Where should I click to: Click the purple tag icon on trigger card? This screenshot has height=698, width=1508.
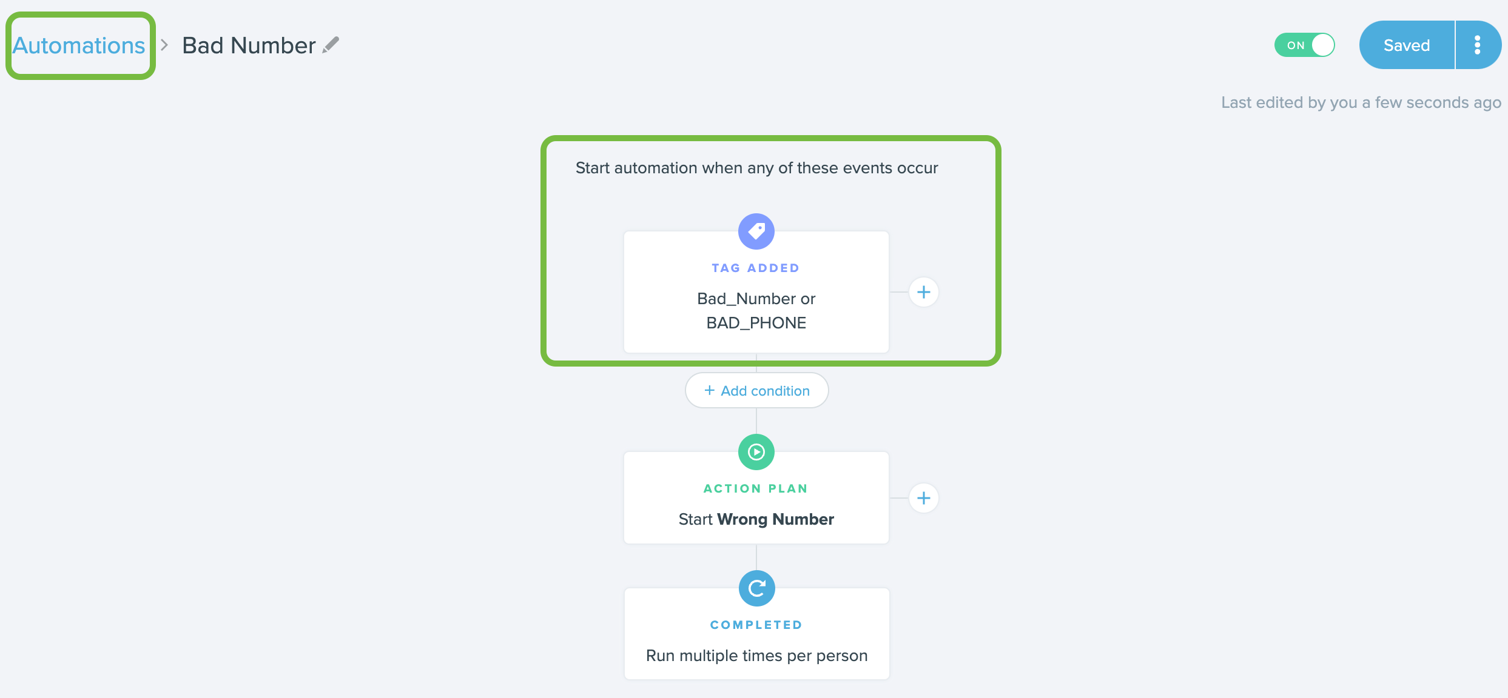(x=756, y=231)
